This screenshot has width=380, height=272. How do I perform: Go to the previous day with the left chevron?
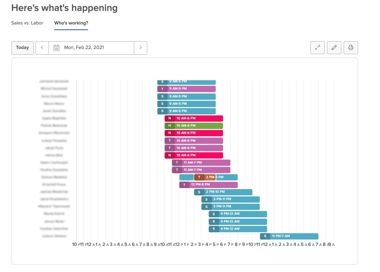[42, 48]
